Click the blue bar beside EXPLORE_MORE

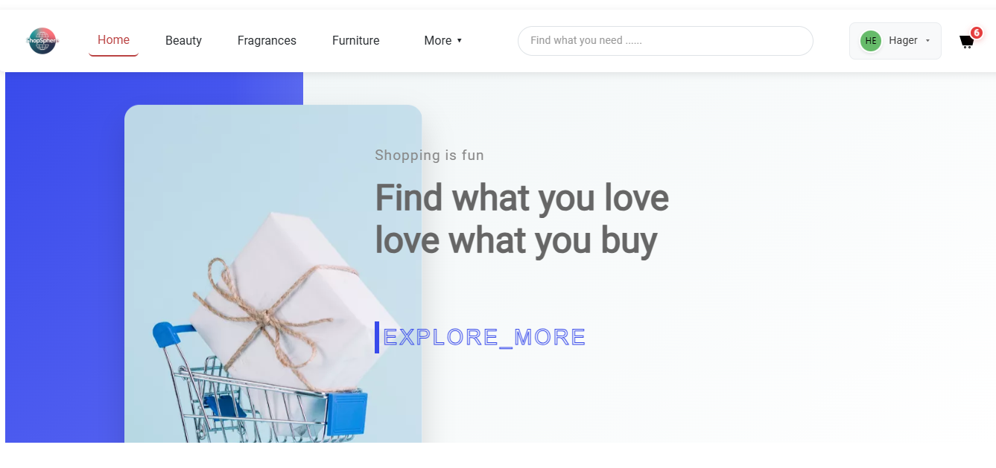[x=377, y=337]
